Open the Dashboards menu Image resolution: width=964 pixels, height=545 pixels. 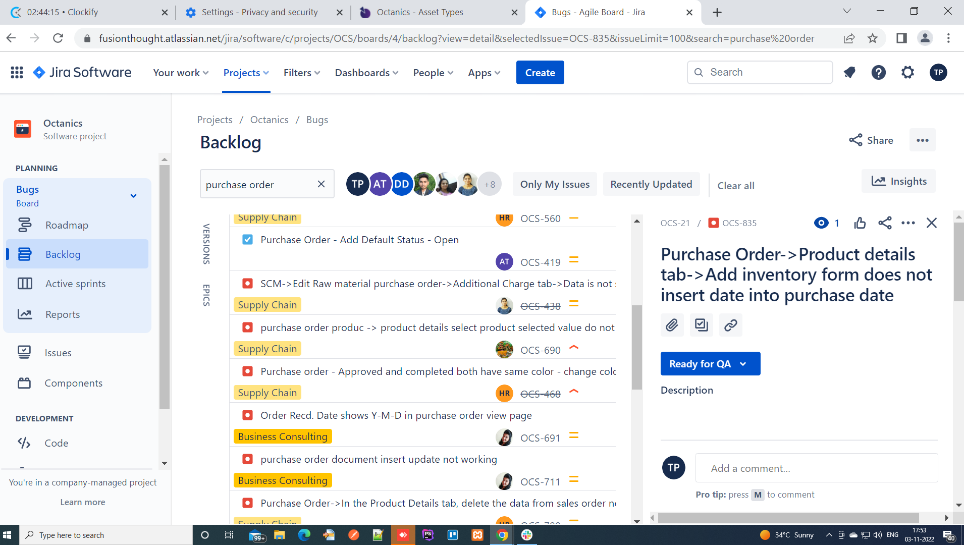(x=366, y=73)
